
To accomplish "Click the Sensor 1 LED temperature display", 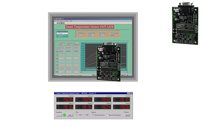I will tap(65, 100).
